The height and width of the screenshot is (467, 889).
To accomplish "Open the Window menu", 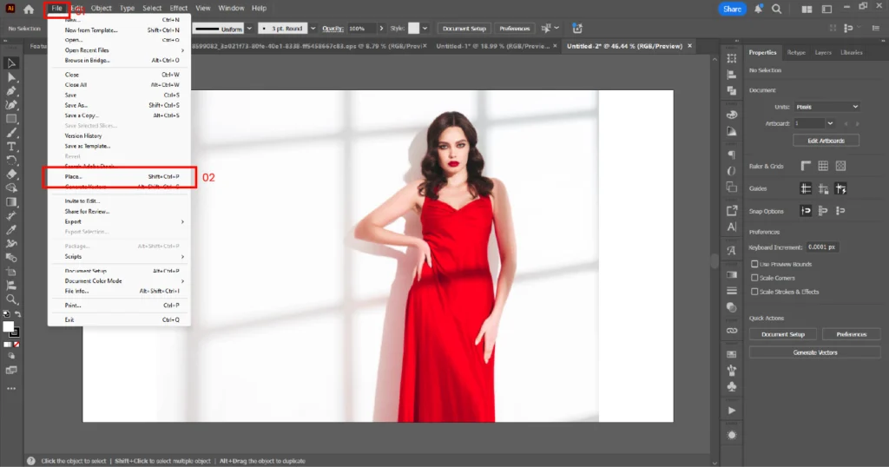I will (x=231, y=9).
